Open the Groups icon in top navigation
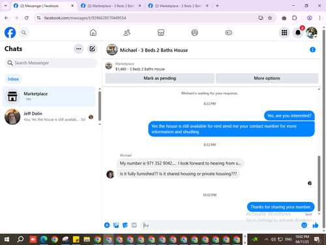 194,33
